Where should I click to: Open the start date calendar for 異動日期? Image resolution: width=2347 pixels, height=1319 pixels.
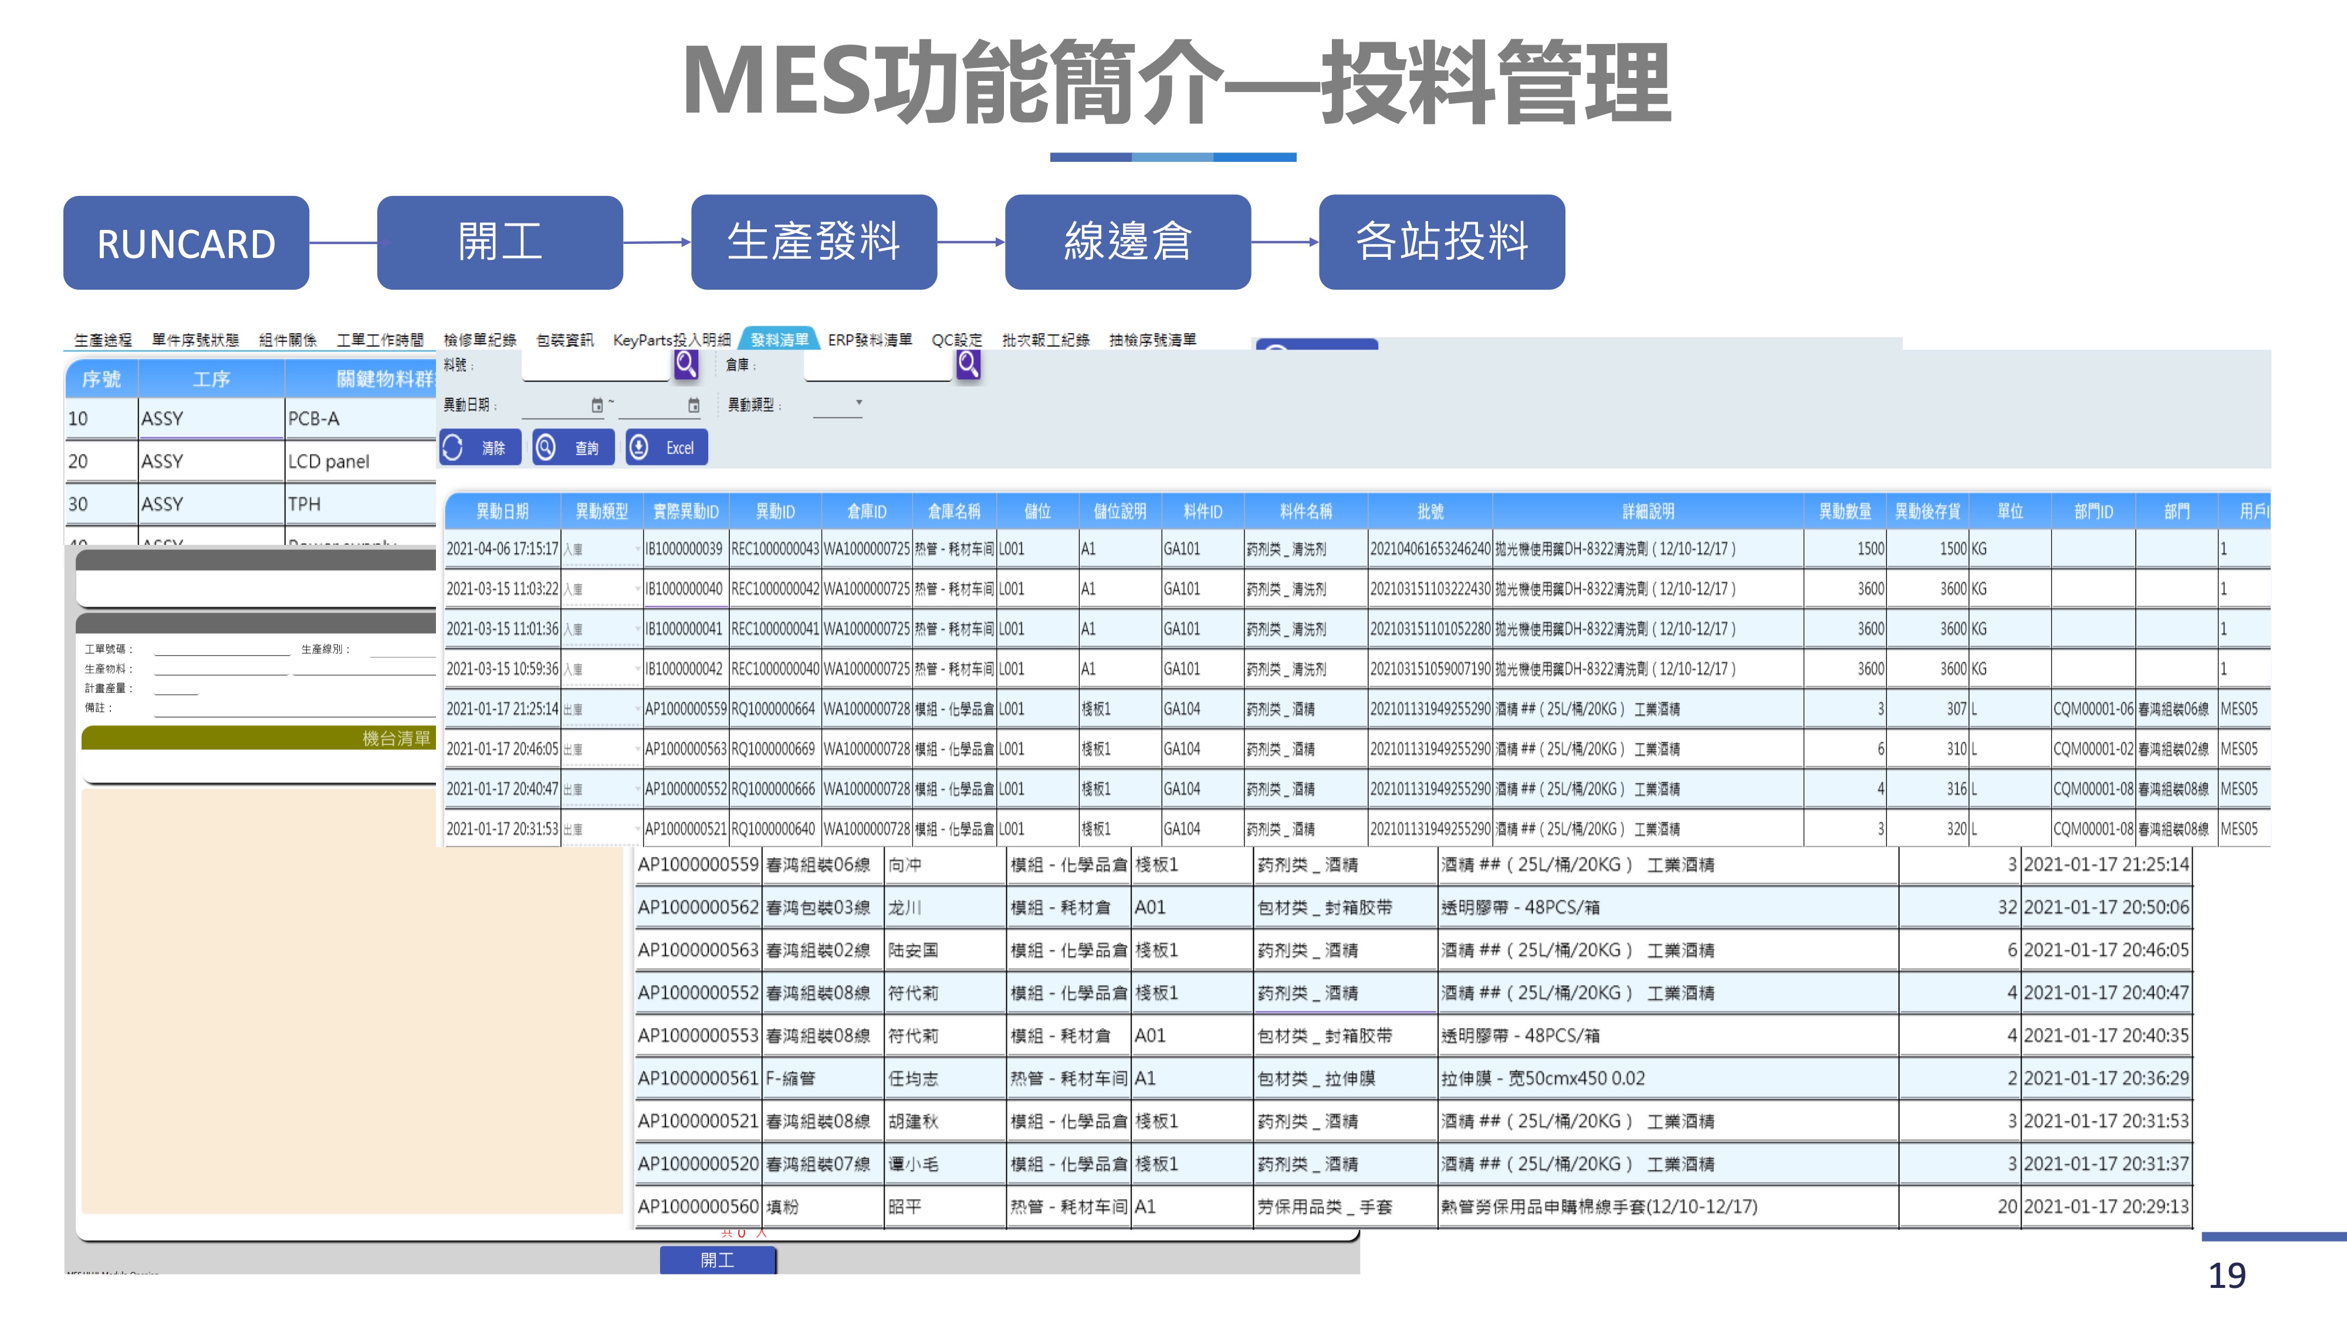click(x=597, y=405)
